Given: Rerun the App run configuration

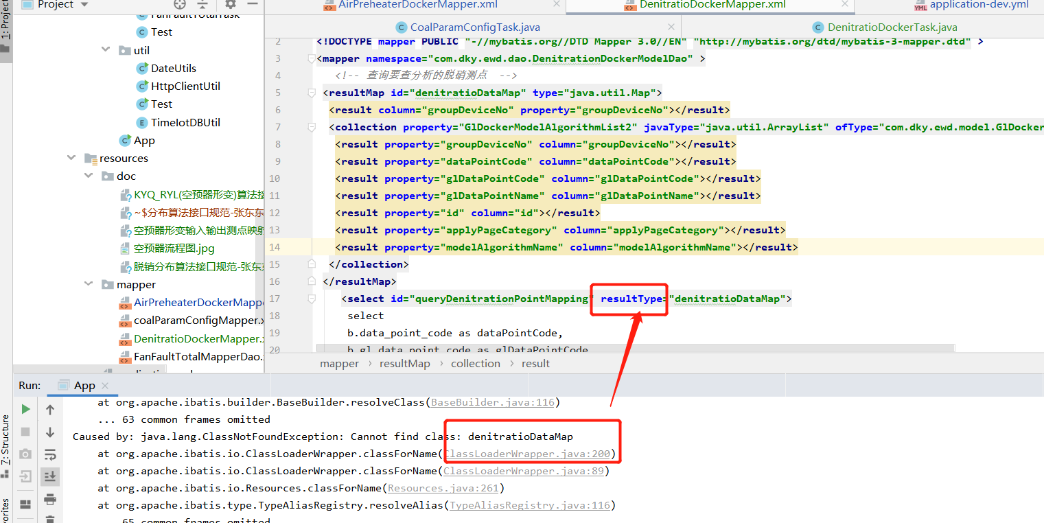Looking at the screenshot, I should pyautogui.click(x=25, y=408).
